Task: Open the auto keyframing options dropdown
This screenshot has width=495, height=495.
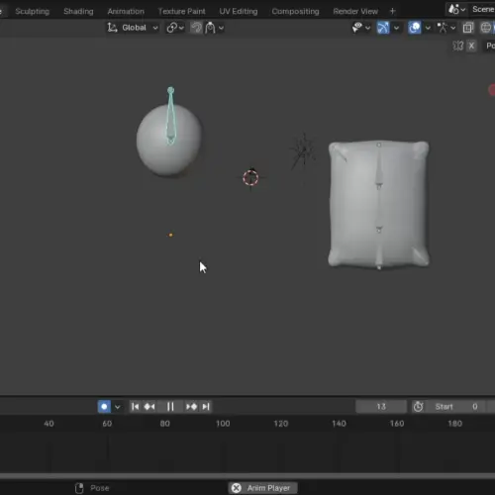Action: [117, 407]
